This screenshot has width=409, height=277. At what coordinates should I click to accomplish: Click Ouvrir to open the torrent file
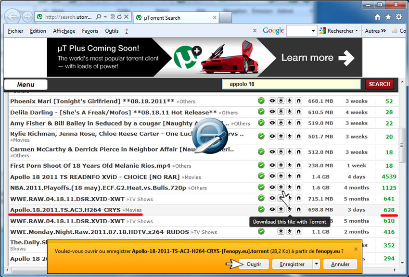[254, 264]
